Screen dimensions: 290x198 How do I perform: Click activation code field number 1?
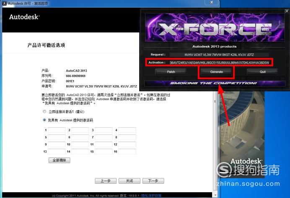click(57, 130)
